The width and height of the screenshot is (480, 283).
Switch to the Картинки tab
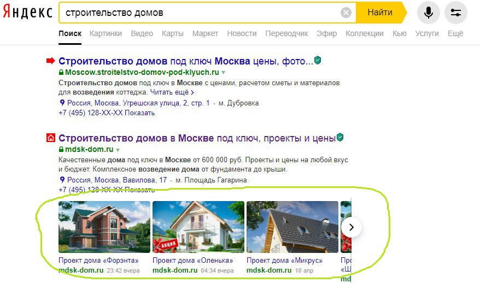106,34
